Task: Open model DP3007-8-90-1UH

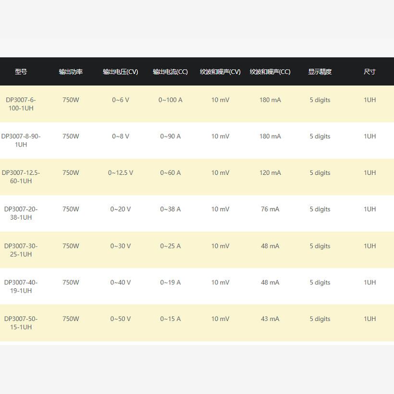Action: 21,140
